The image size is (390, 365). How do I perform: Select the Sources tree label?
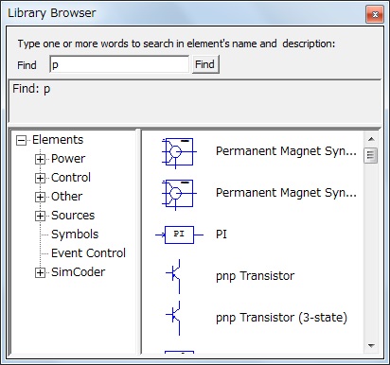coord(73,216)
